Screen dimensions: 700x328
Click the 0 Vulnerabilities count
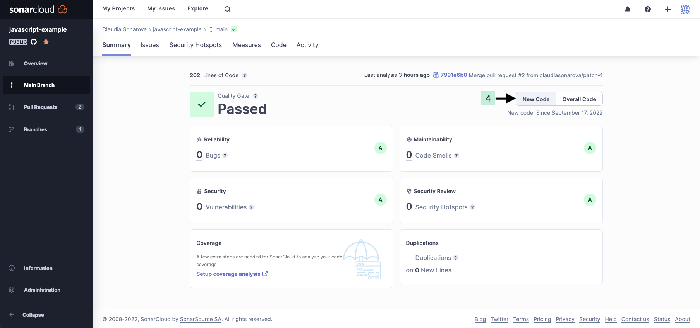199,207
